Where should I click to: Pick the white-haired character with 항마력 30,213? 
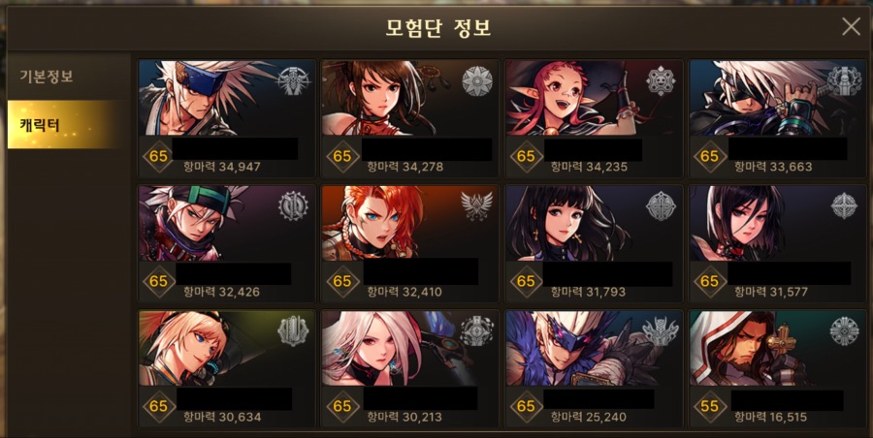tap(409, 368)
